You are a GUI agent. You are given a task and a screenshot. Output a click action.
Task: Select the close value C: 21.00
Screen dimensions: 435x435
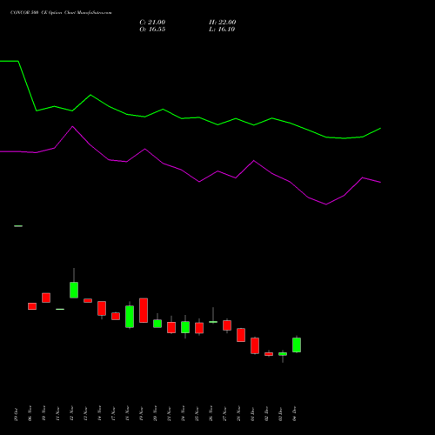152,23
